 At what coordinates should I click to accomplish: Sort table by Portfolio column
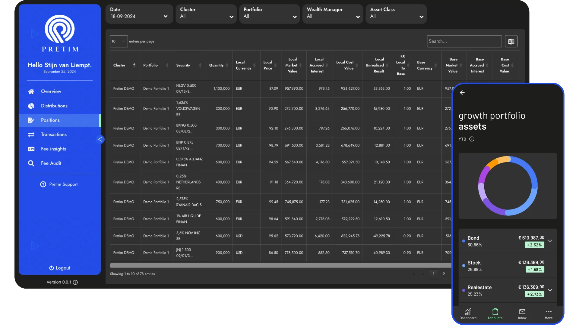(156, 65)
